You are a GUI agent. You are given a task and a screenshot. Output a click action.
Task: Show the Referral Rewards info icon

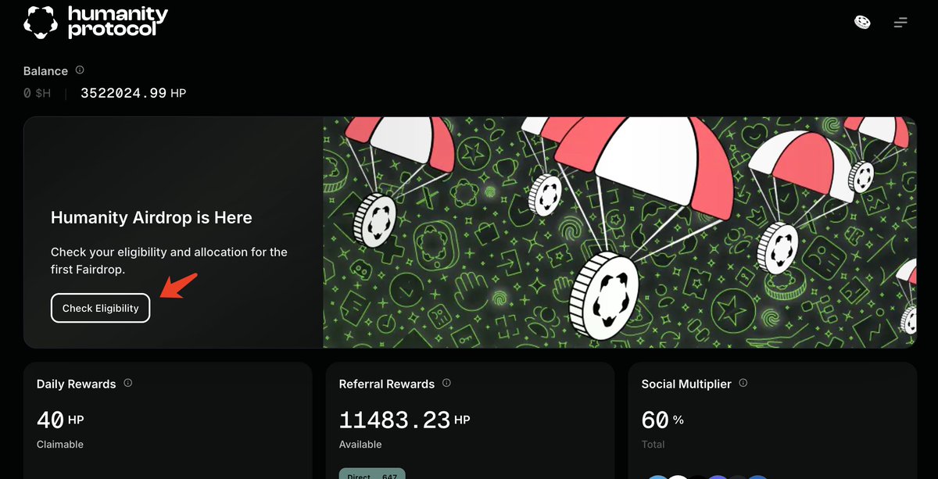tap(447, 384)
